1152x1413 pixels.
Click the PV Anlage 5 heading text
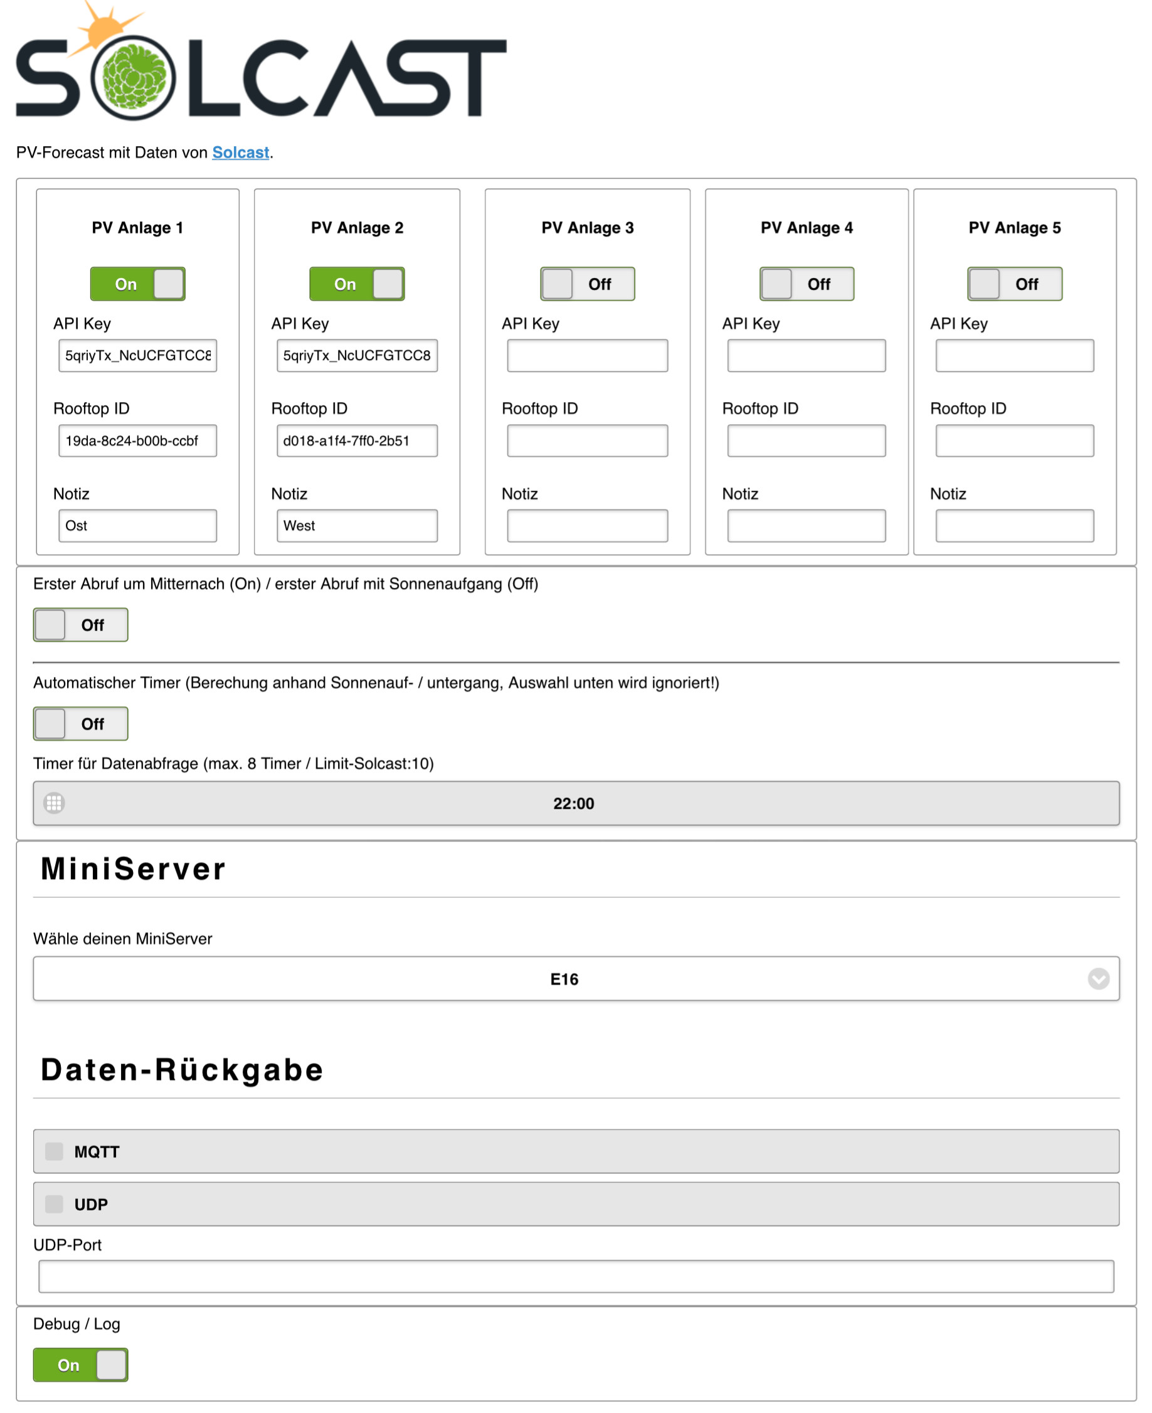point(1015,228)
